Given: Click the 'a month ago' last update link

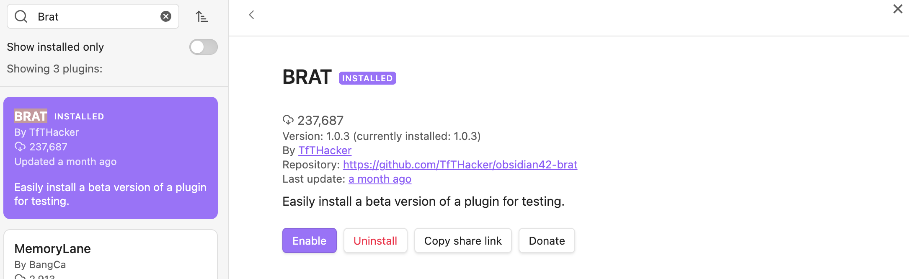Looking at the screenshot, I should click(x=380, y=179).
